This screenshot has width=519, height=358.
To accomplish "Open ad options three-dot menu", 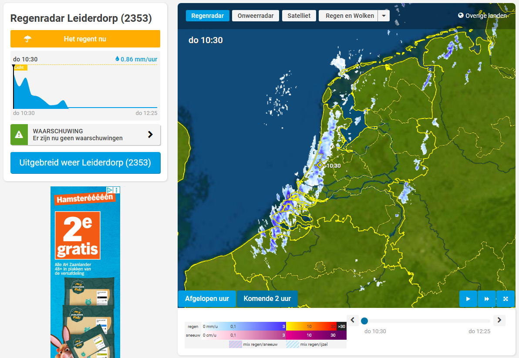I will pos(117,190).
